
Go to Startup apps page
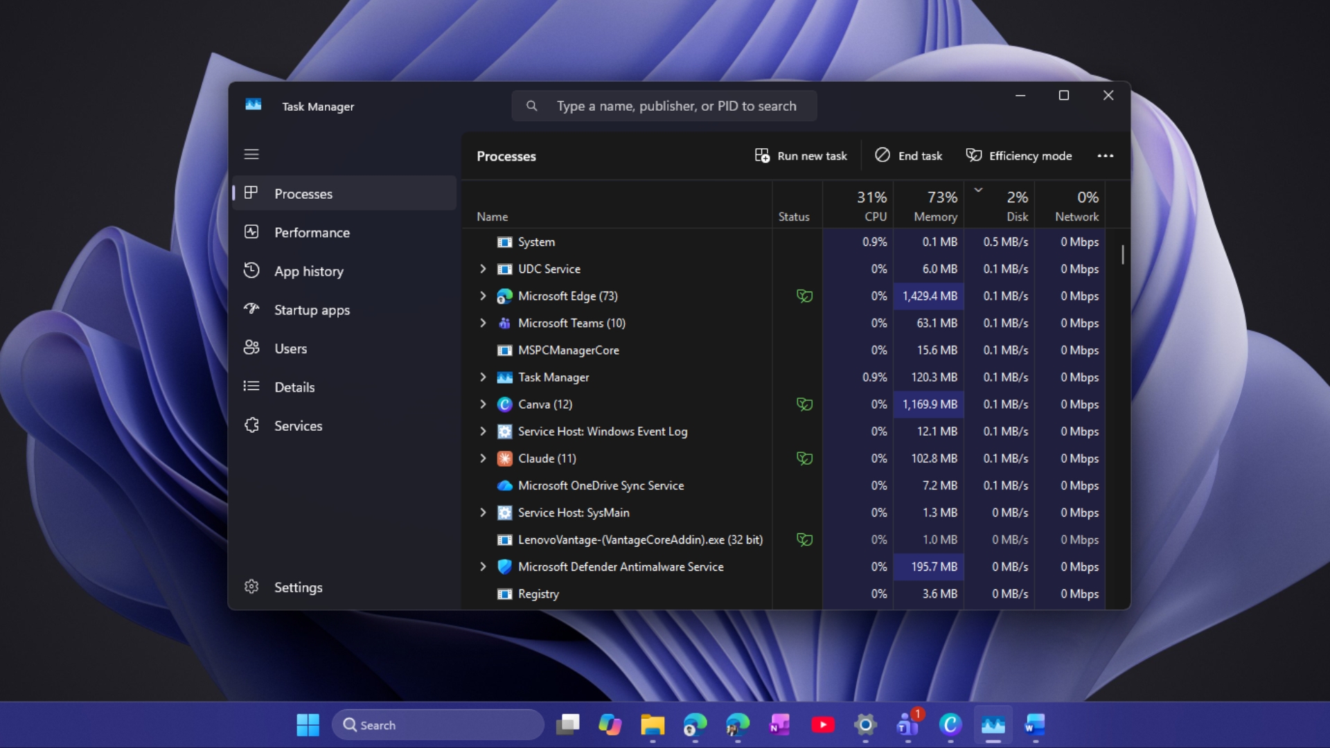click(344, 310)
